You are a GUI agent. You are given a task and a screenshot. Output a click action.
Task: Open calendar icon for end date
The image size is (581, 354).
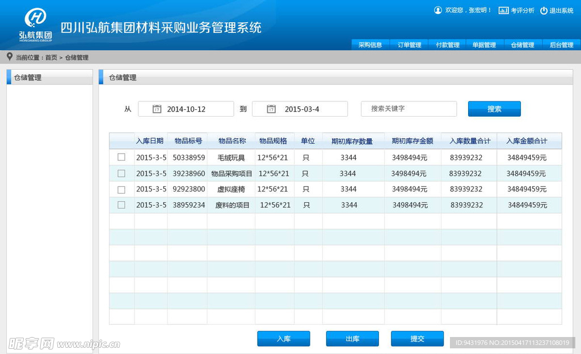(271, 109)
